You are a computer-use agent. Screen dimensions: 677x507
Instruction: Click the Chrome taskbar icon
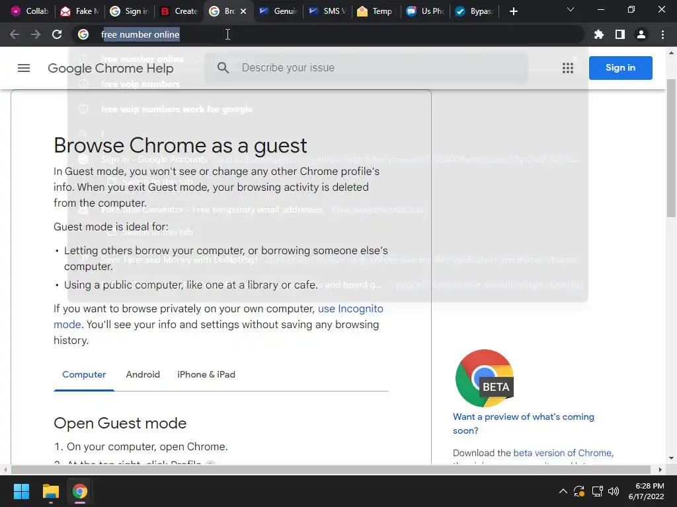pyautogui.click(x=80, y=491)
